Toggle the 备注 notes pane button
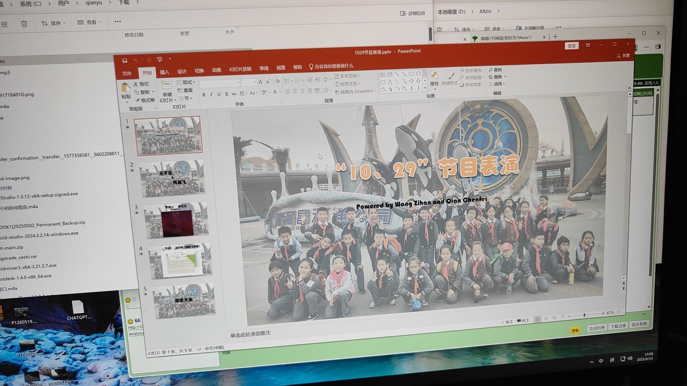 [507, 322]
